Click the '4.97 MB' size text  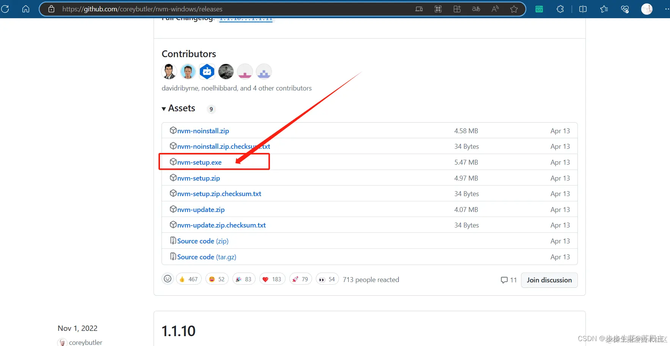(x=466, y=178)
